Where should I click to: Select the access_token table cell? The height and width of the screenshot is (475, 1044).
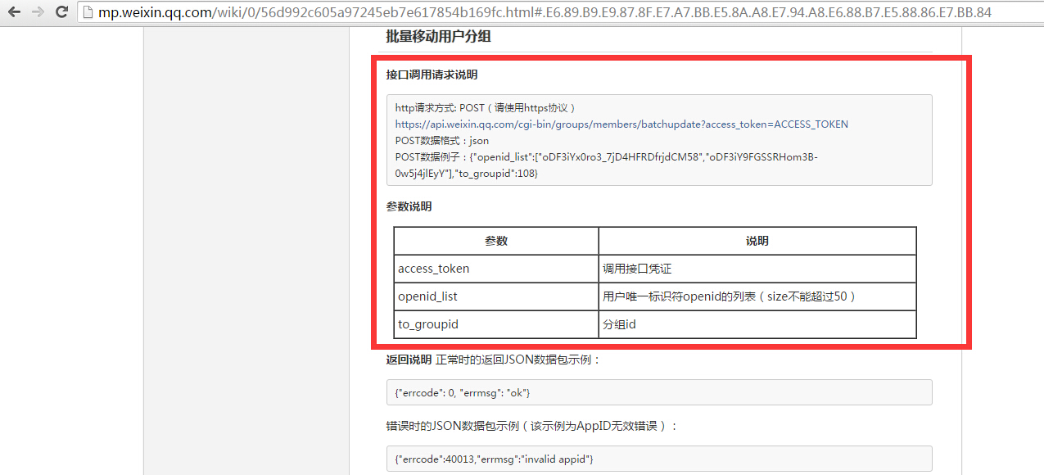(496, 269)
